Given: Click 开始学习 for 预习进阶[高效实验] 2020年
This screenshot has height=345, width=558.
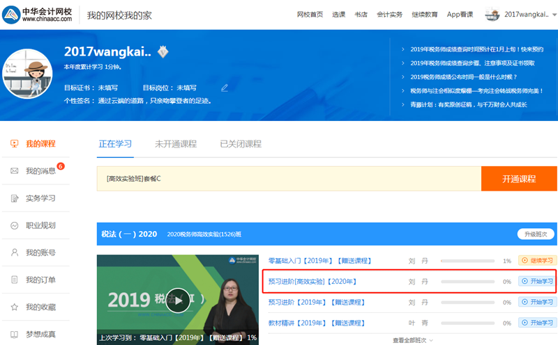Looking at the screenshot, I should (537, 282).
